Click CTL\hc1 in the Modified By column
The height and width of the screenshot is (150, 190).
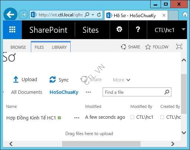tap(145, 117)
